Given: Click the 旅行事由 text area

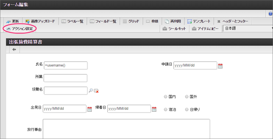Looking at the screenshot, I should coord(126,129).
